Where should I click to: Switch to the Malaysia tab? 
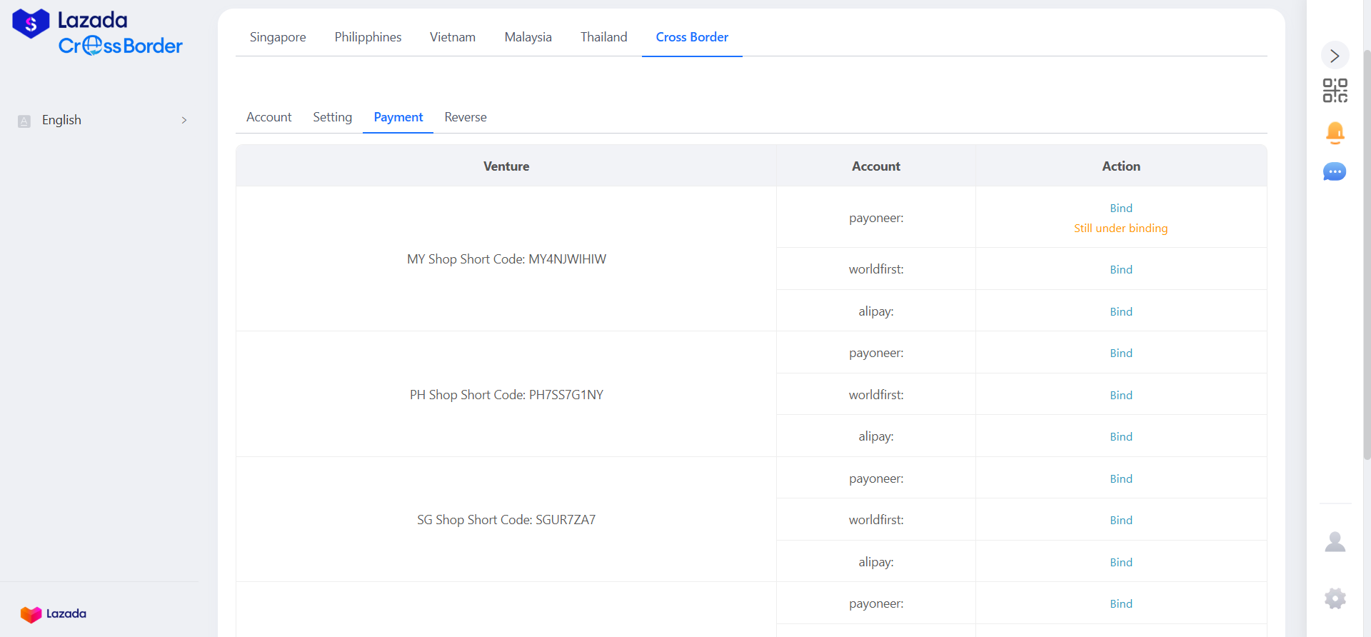528,37
